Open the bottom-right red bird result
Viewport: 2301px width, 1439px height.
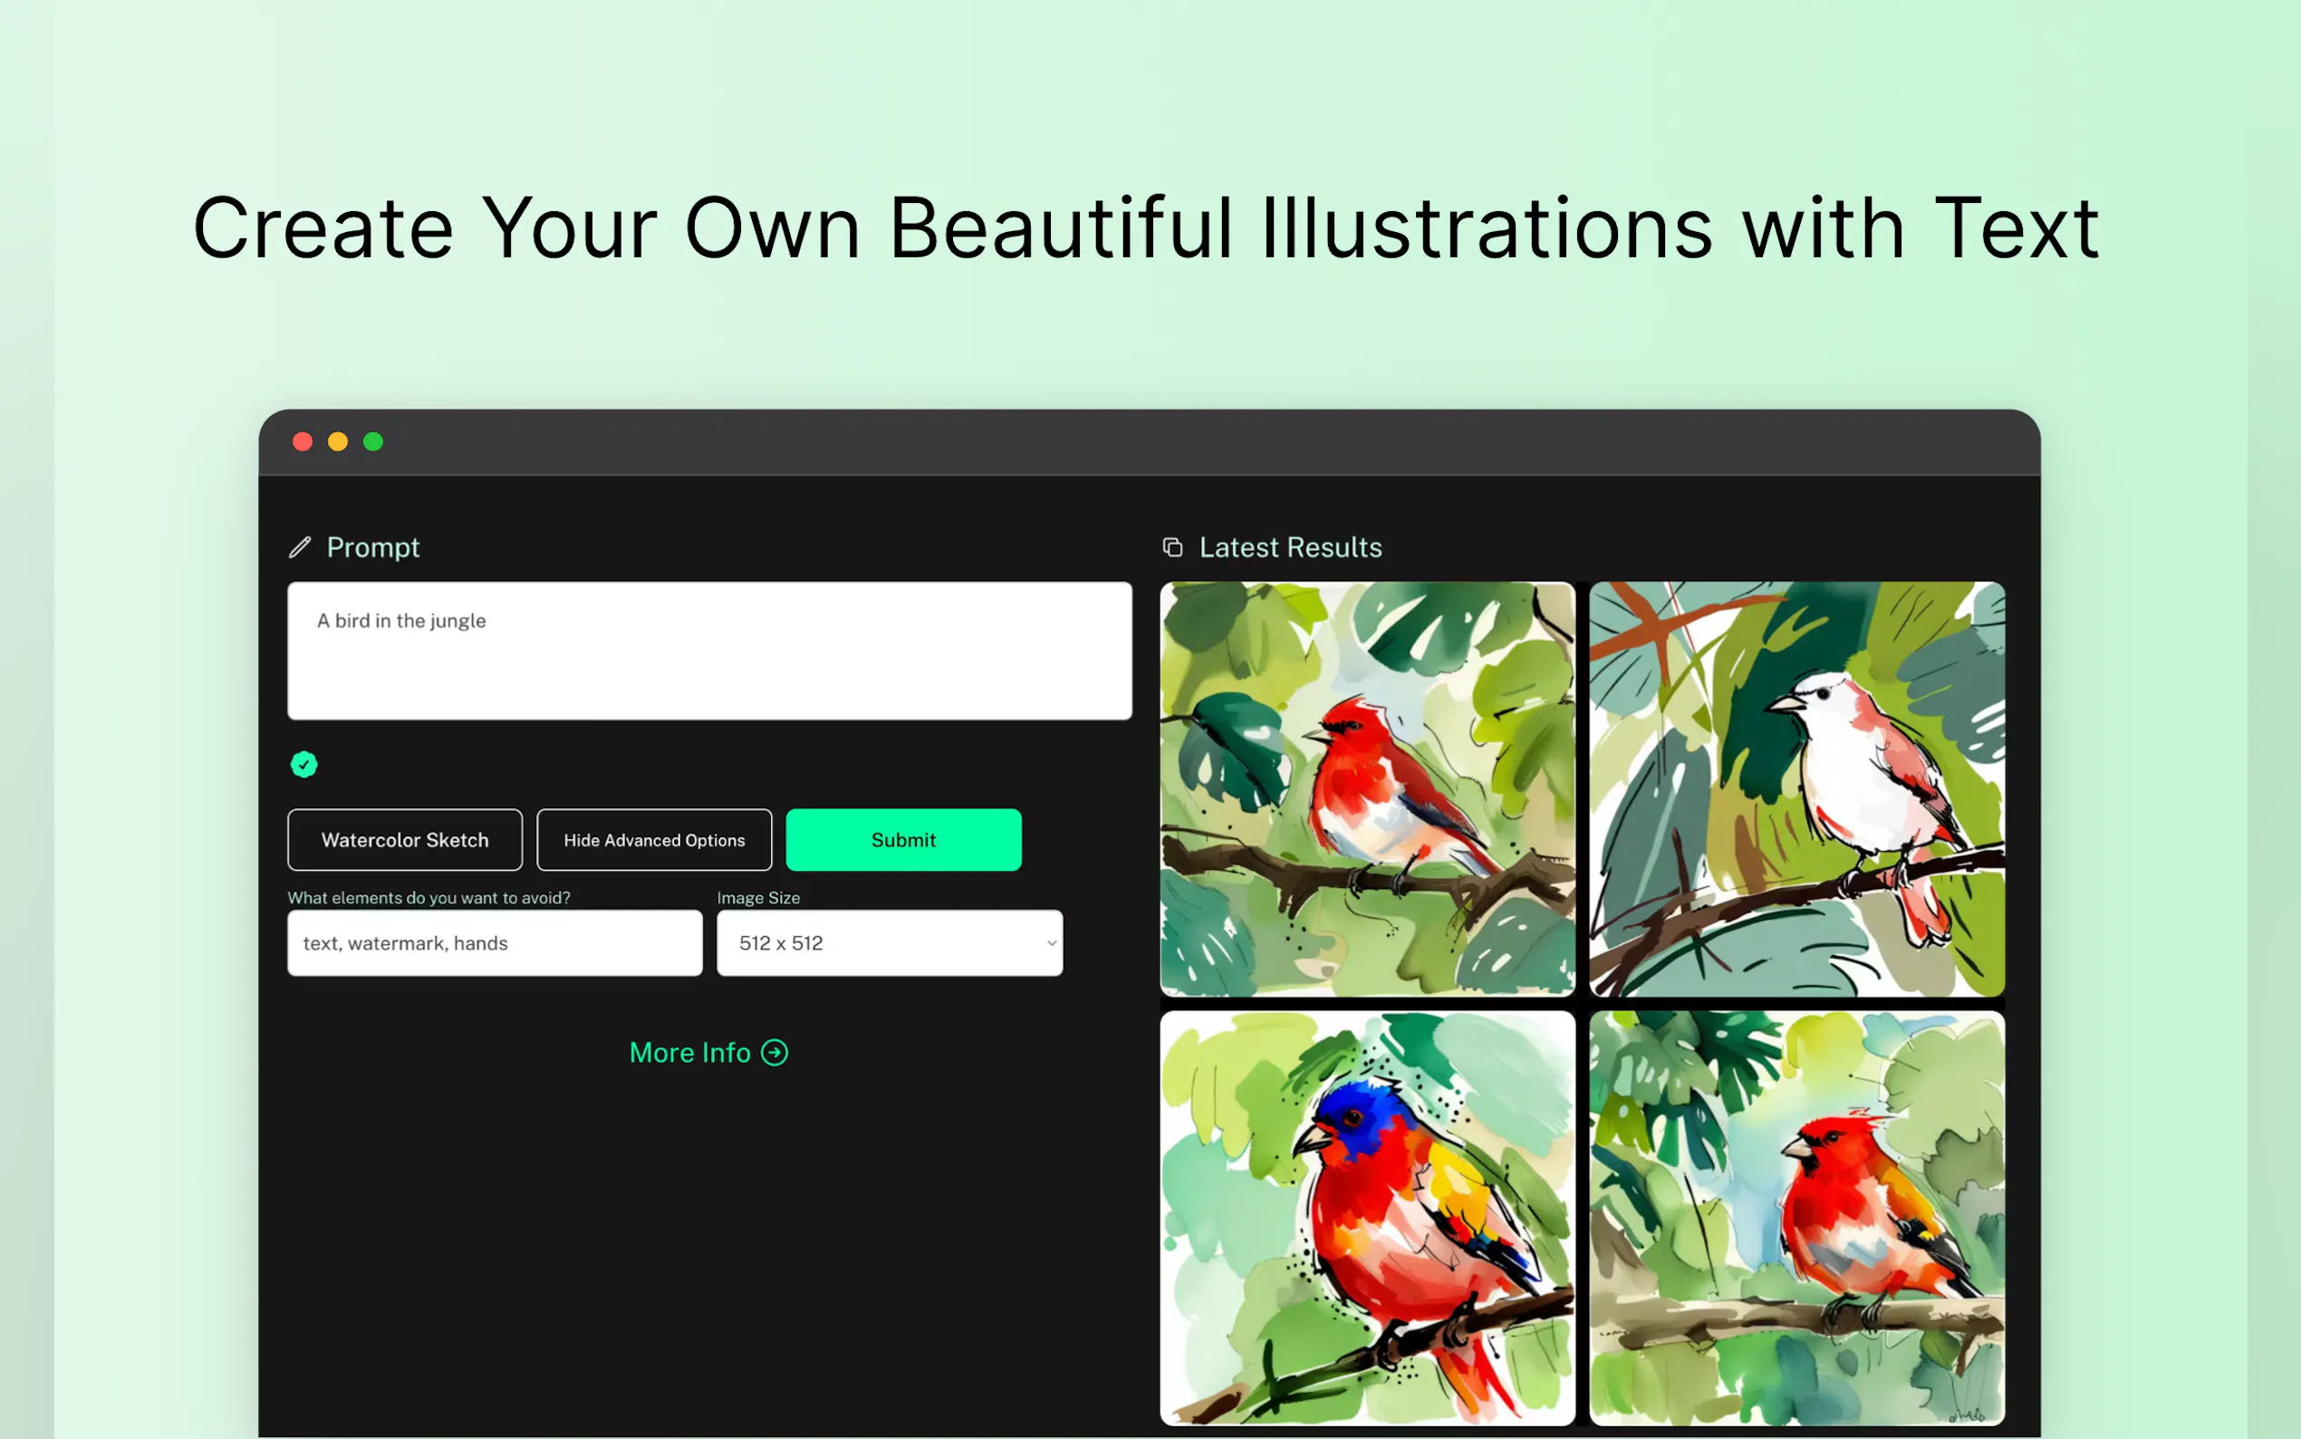tap(1796, 1217)
